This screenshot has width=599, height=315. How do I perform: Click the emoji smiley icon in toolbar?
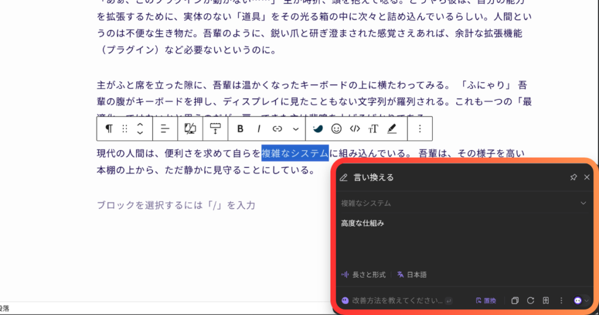336,129
